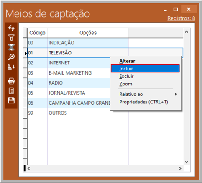
Task: Click the Registros: 8 link
Action: (x=181, y=18)
